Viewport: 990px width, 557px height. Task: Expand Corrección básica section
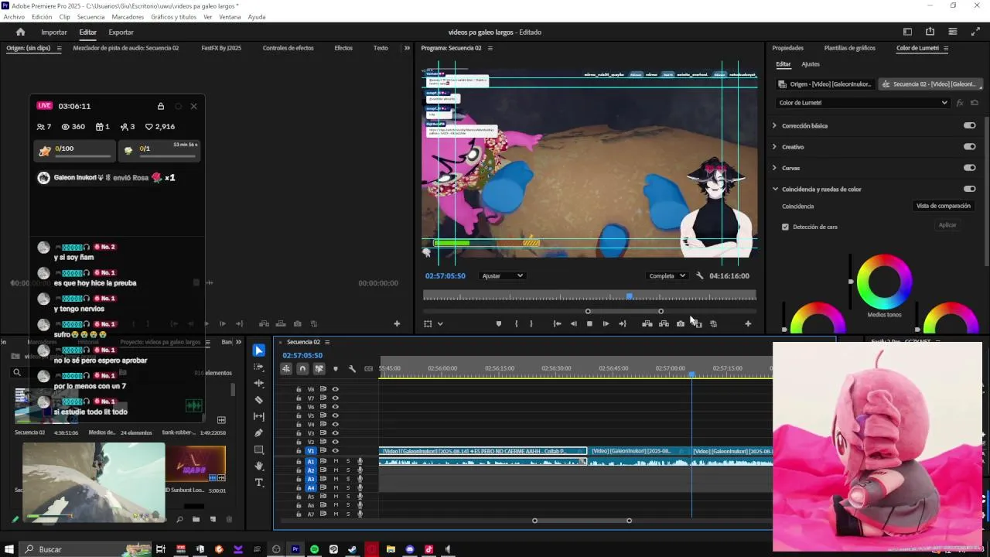pyautogui.click(x=775, y=125)
